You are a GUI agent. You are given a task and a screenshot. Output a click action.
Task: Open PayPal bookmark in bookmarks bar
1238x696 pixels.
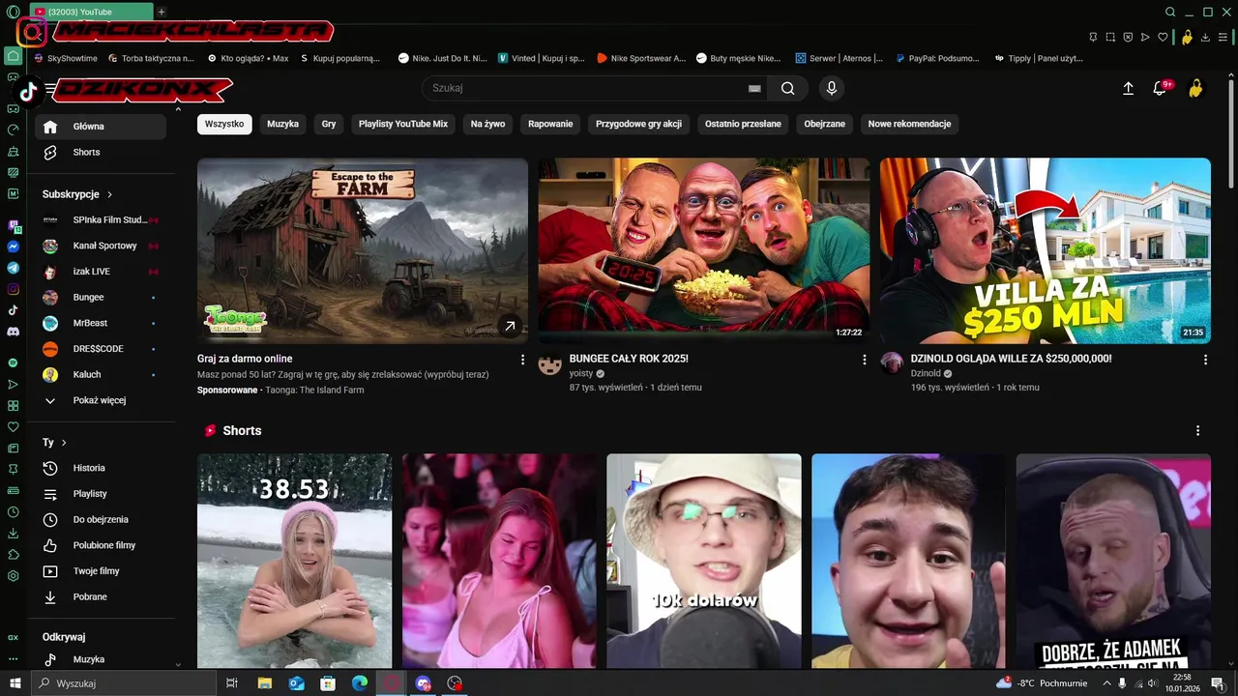[937, 58]
